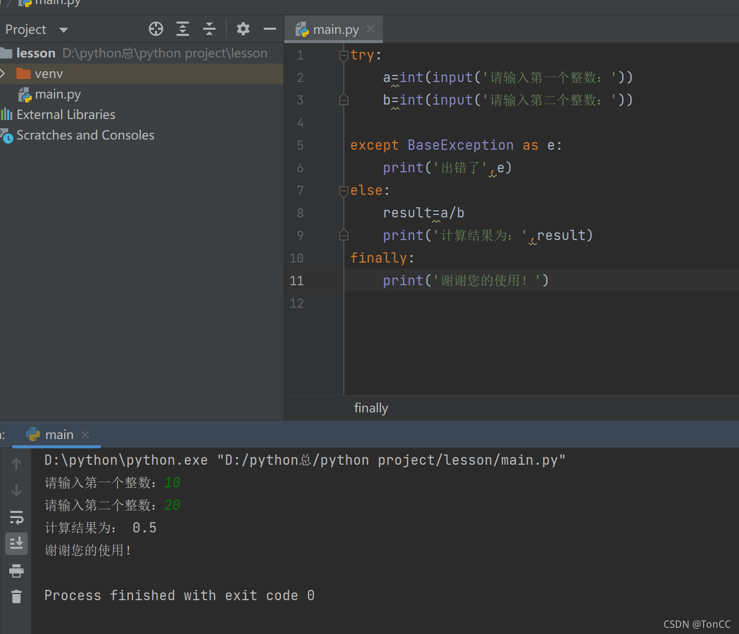The image size is (739, 634).
Task: Click 'Process finished with exit code 0' text
Action: pos(180,596)
